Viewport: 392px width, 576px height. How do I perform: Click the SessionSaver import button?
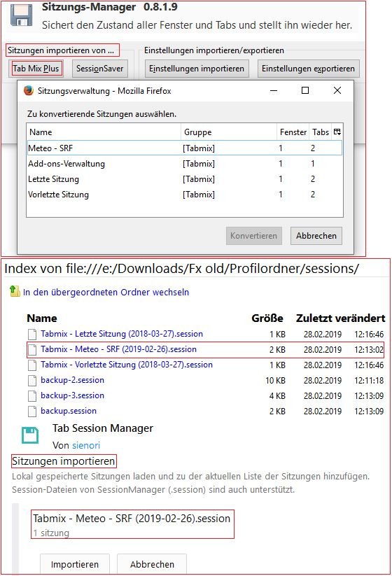100,69
